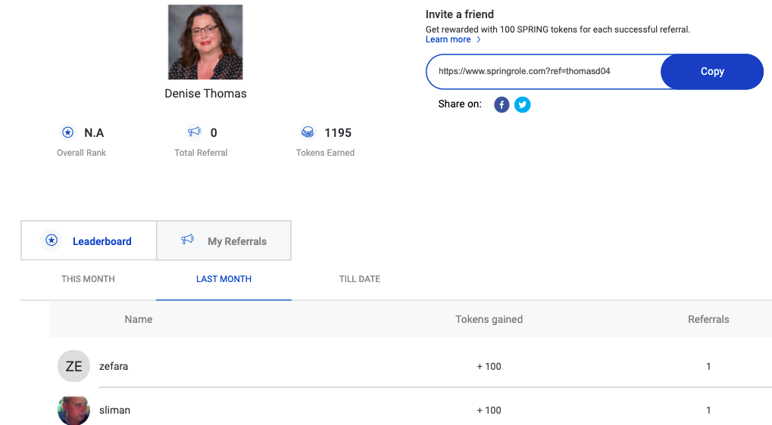Click the Tokens Earned coins icon
The height and width of the screenshot is (425, 772).
[x=308, y=132]
